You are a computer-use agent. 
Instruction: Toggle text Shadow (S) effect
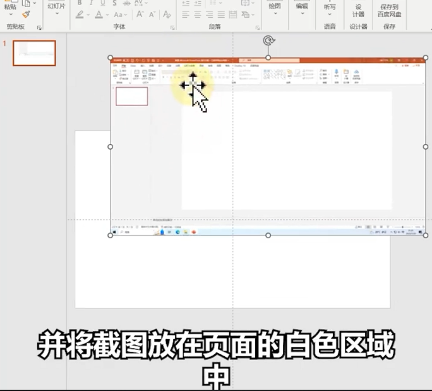pos(114,3)
